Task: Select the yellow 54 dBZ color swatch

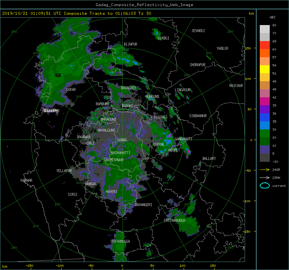Action: pyautogui.click(x=265, y=69)
